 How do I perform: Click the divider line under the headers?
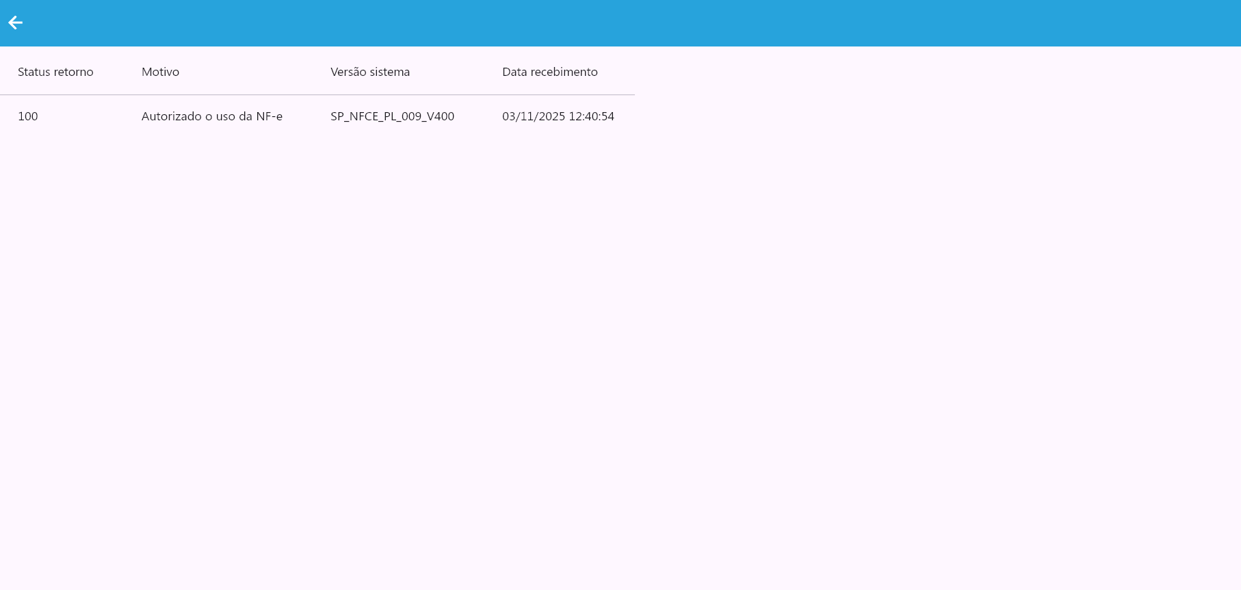317,94
